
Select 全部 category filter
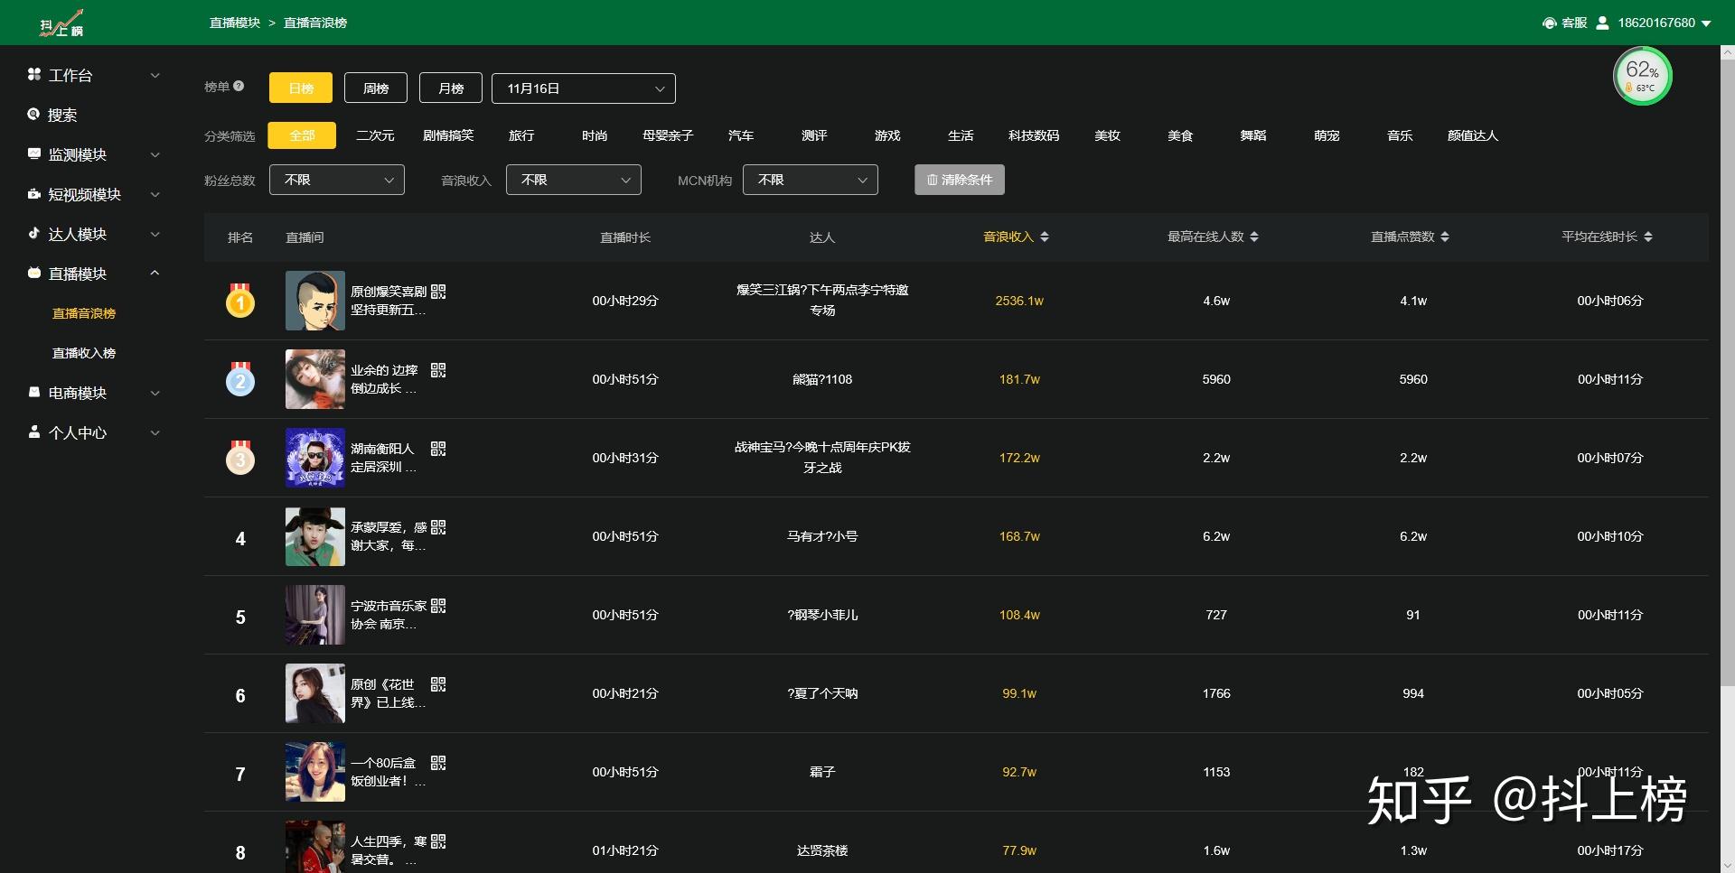(x=302, y=135)
